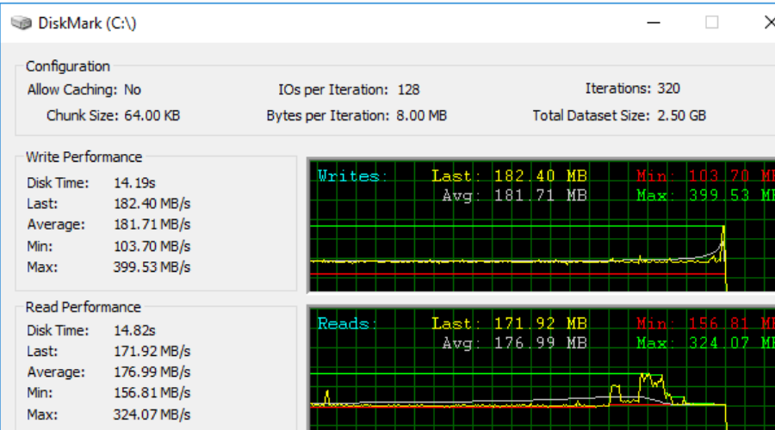Click the Write Performance group label

[84, 157]
